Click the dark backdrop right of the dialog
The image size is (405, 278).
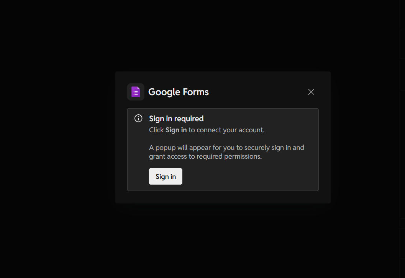[368, 138]
